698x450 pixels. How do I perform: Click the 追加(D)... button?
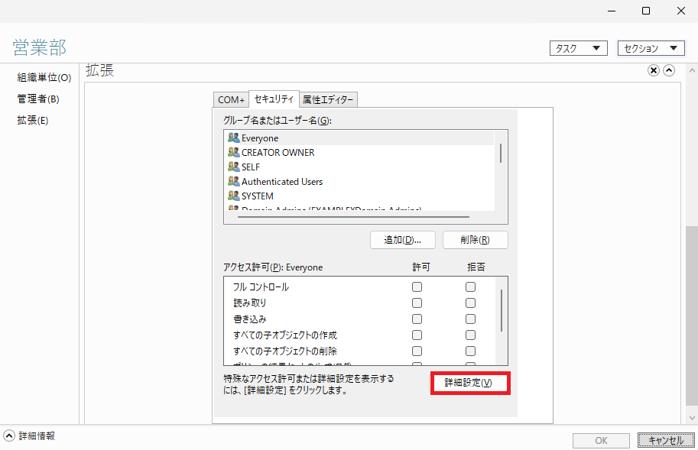[402, 240]
